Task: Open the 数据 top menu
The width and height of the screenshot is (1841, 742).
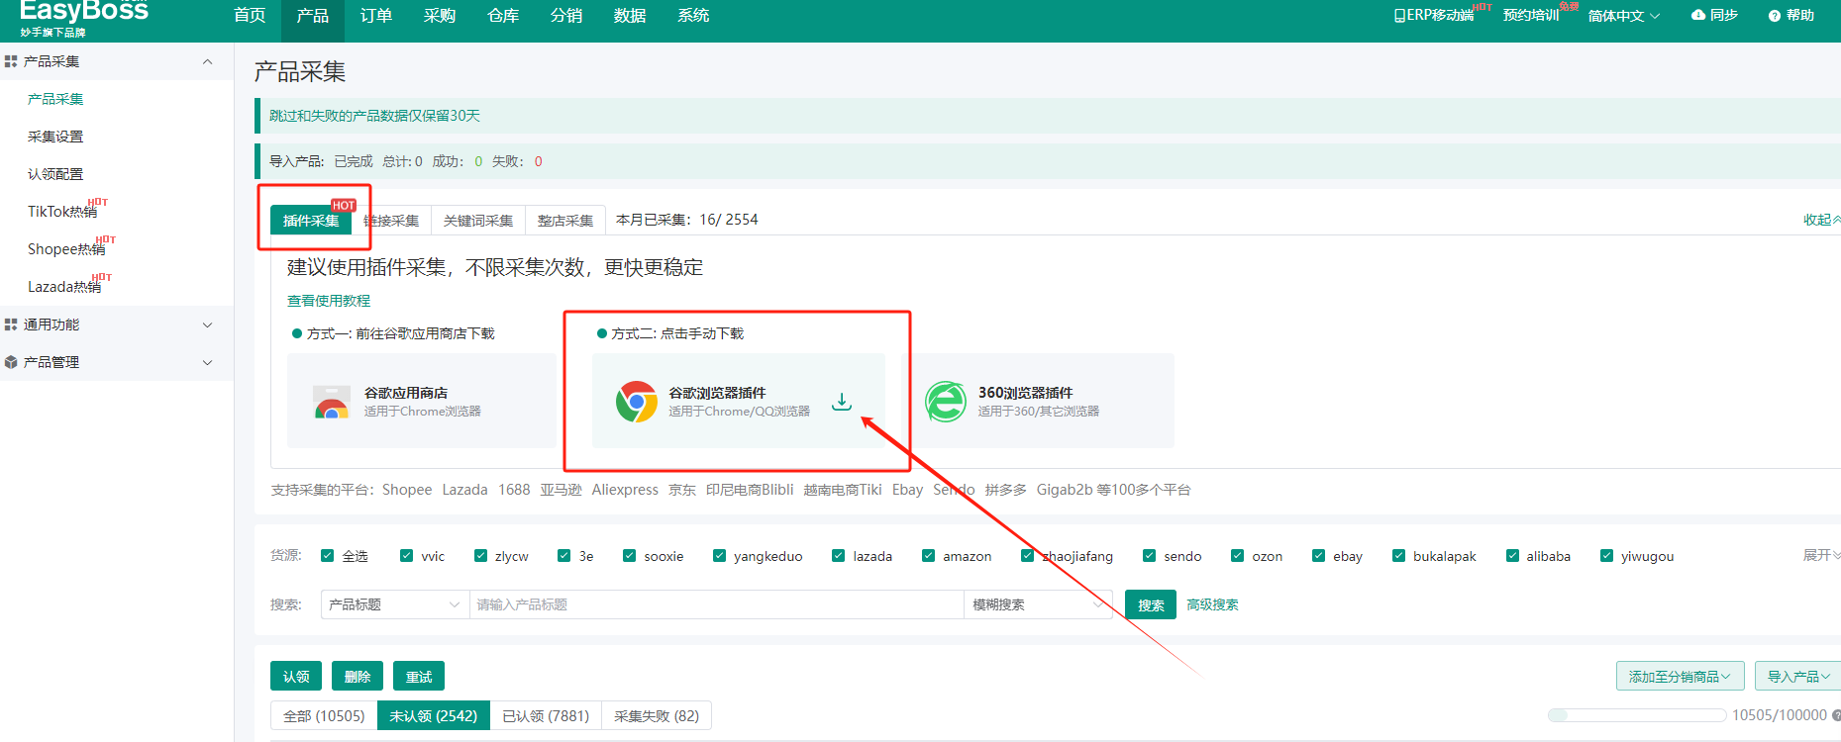Action: 630,16
